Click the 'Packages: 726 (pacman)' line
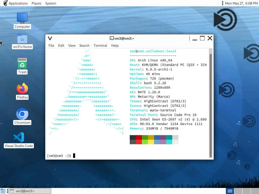Screen dimensions: 259x194 (x=152, y=79)
